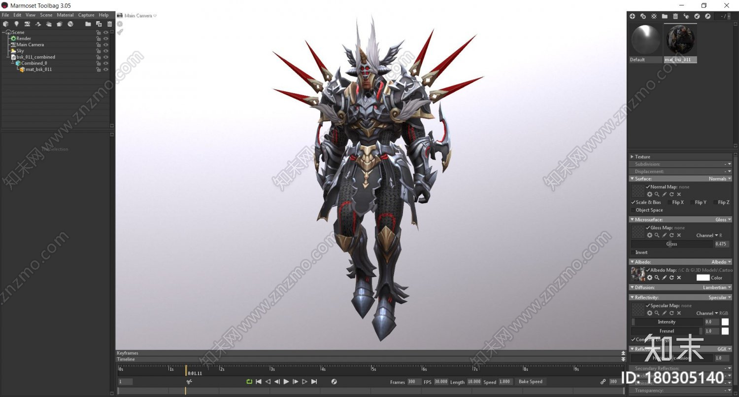This screenshot has width=739, height=397.
Task: Open the File menu
Action: pyautogui.click(x=5, y=15)
